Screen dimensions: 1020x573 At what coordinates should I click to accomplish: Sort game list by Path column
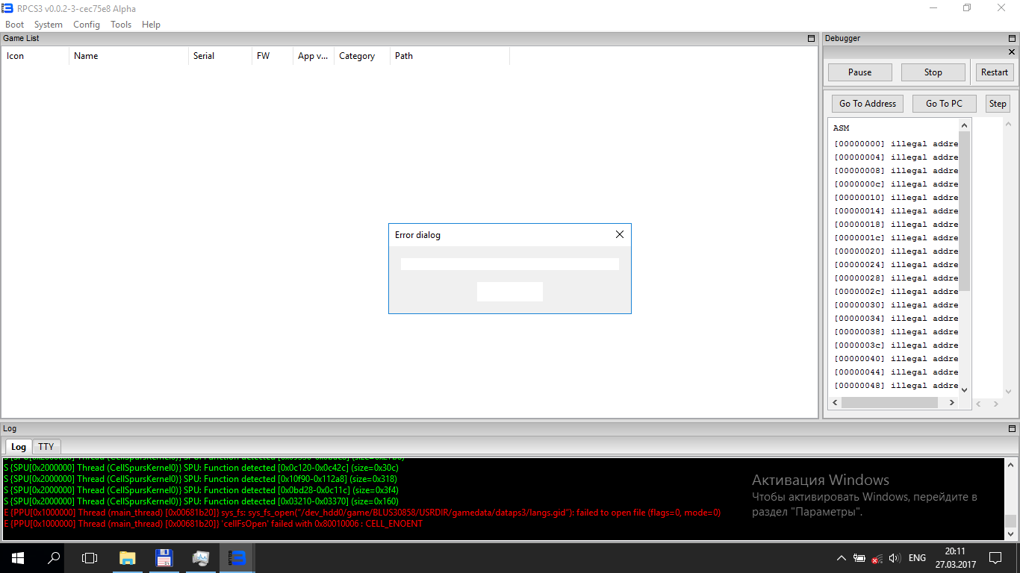pos(450,56)
